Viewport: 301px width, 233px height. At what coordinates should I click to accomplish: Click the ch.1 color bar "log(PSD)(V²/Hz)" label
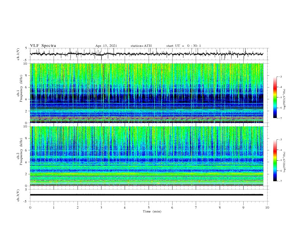[x=285, y=99]
